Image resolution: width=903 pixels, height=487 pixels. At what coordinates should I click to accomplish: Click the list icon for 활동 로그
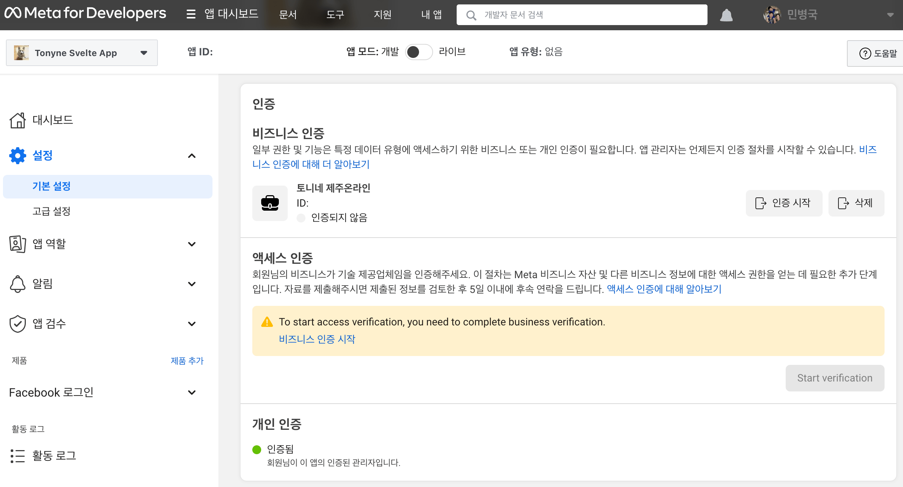(17, 456)
